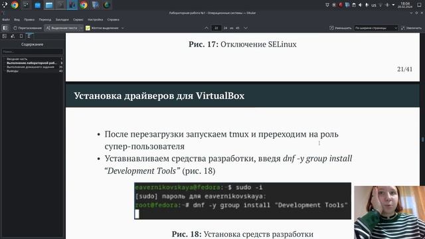Show the thumbnails sidebar tab
Image resolution: width=425 pixels, height=239 pixels.
(x=5, y=36)
